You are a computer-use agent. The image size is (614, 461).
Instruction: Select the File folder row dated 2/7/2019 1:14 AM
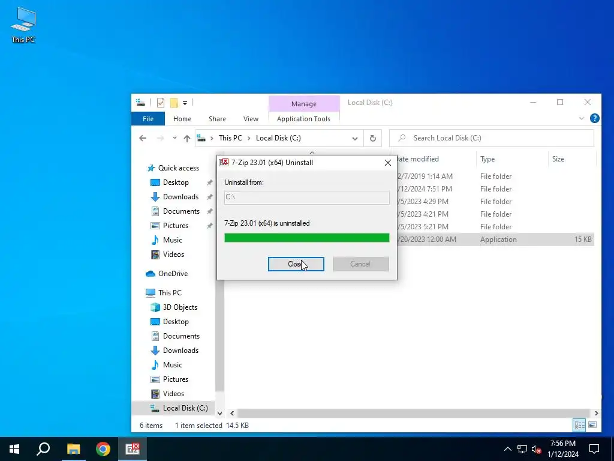(x=495, y=176)
